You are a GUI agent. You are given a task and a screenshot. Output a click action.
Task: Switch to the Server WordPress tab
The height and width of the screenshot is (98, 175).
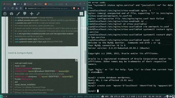tap(28, 4)
